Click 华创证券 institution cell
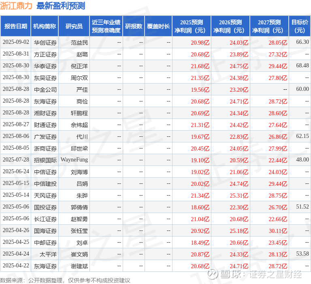311x284 pixels. (45, 43)
